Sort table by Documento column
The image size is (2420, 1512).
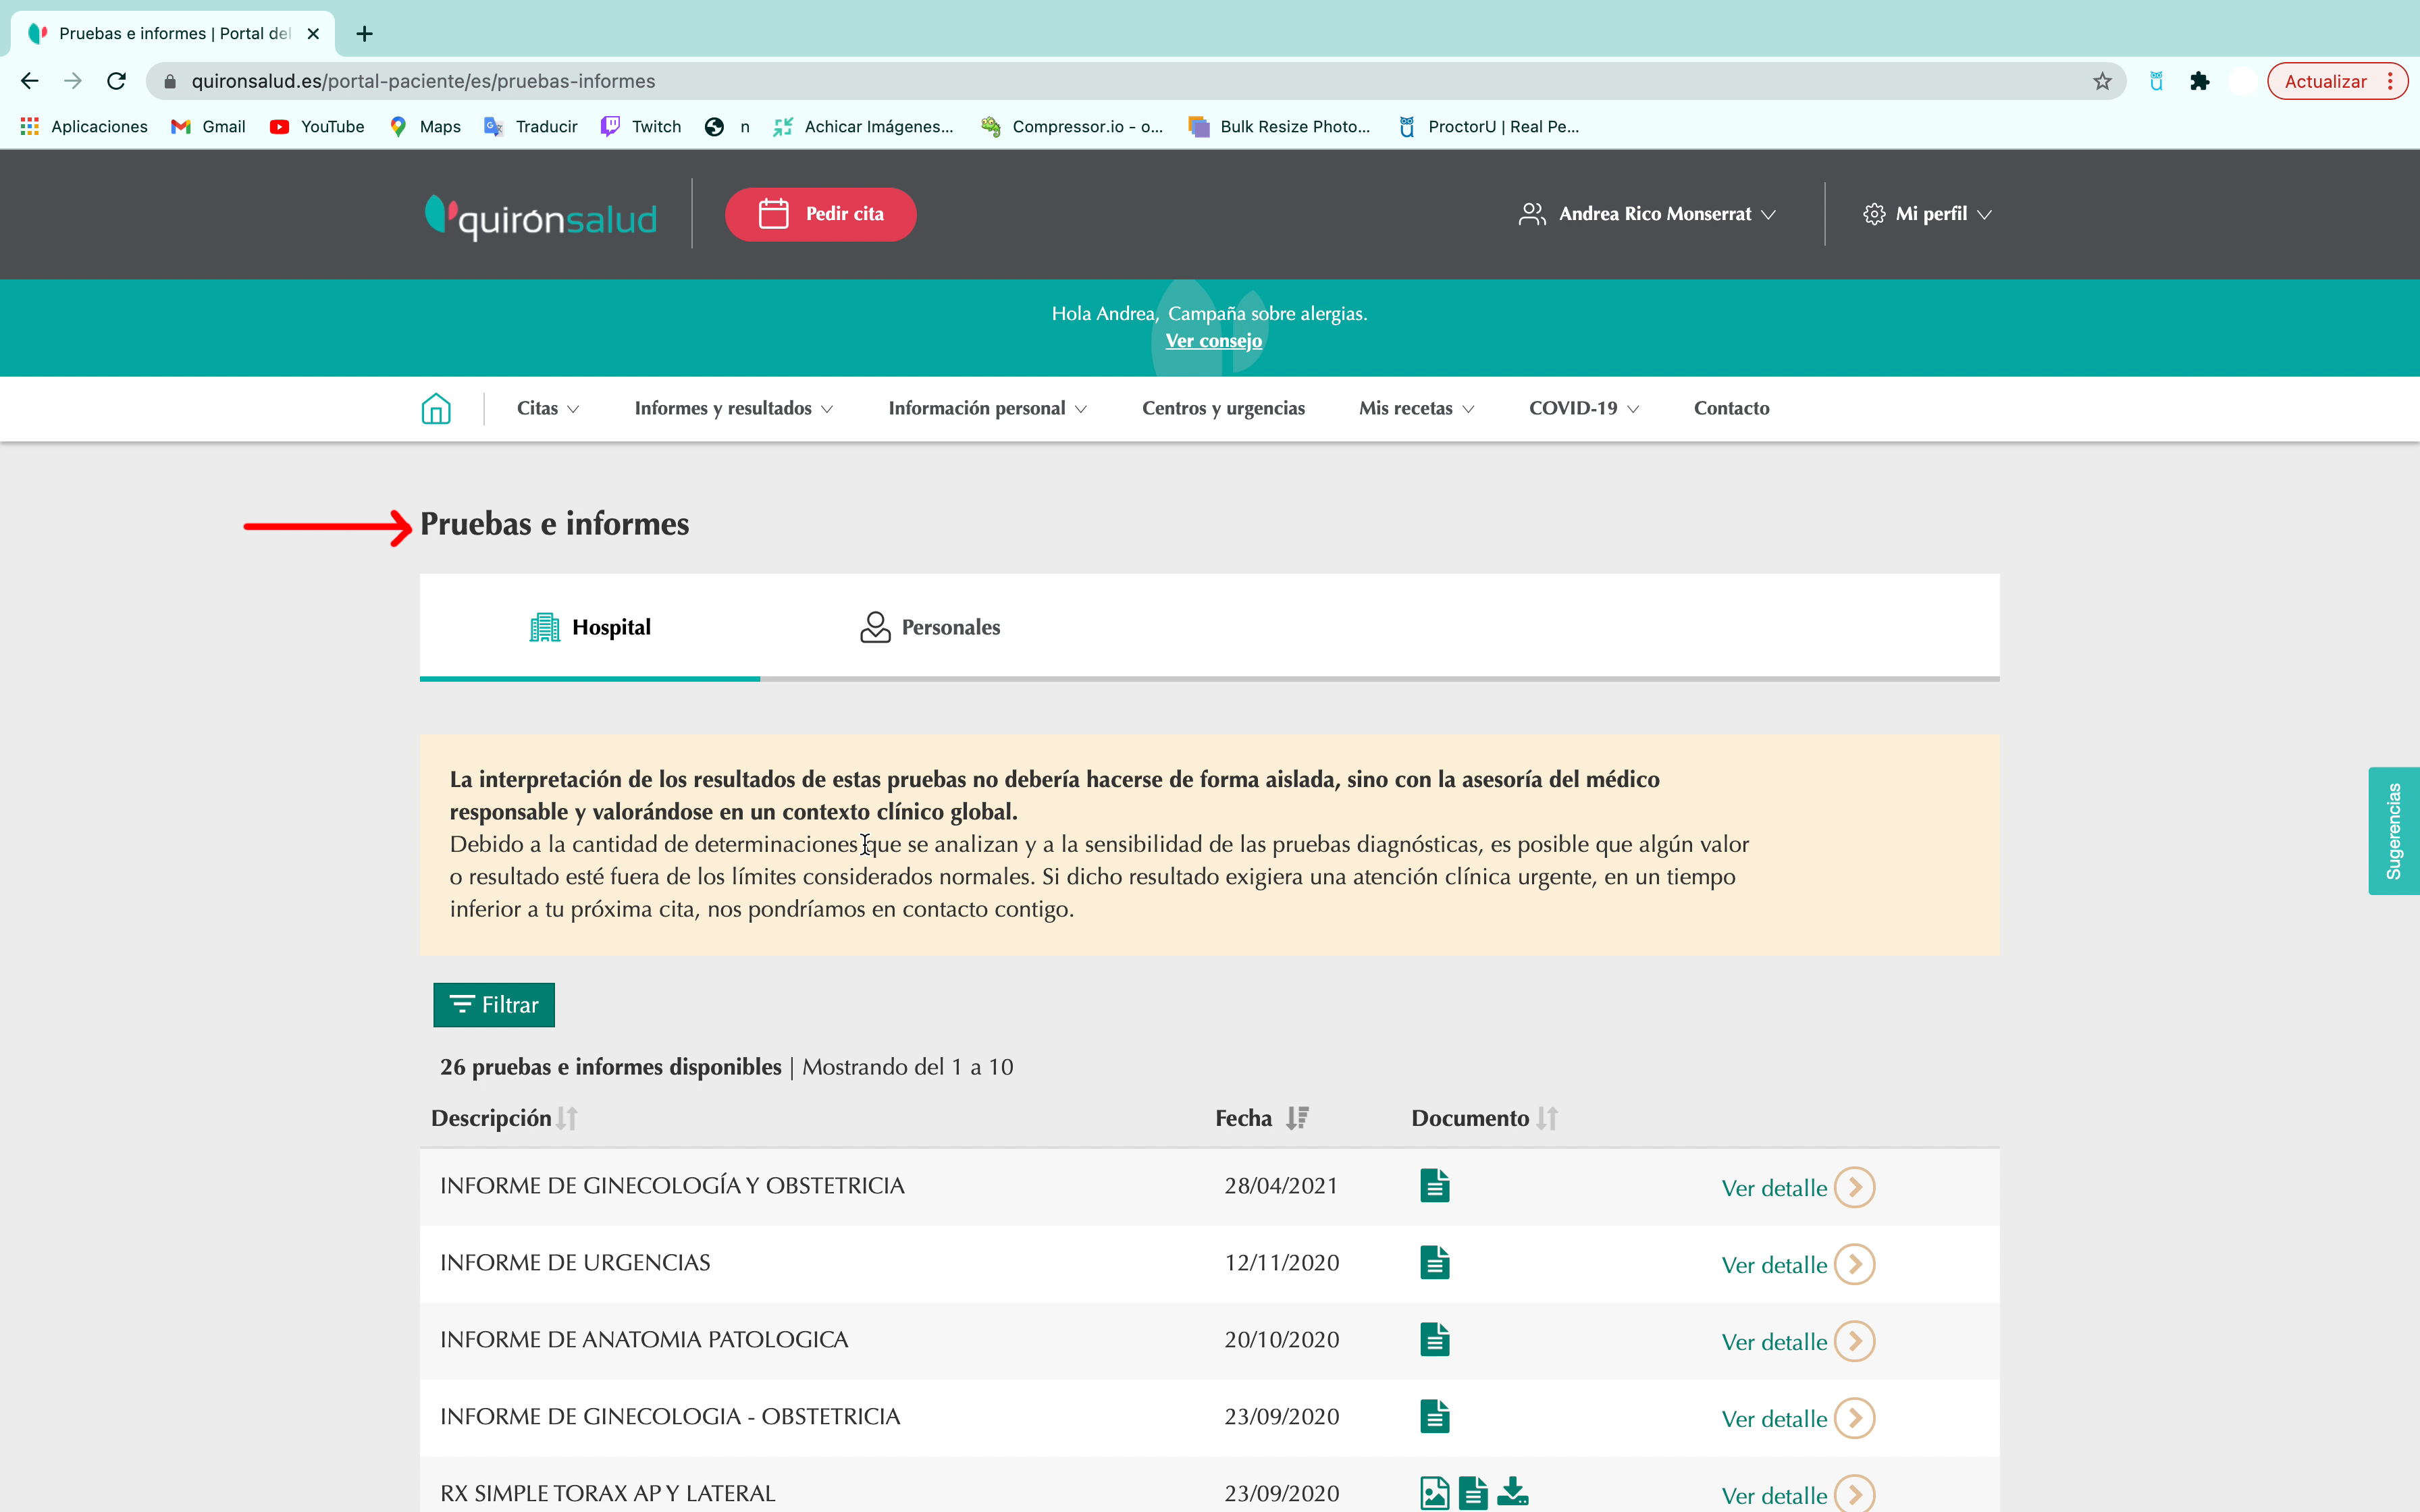coord(1547,1118)
